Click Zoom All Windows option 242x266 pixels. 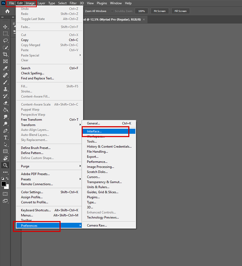96,11
